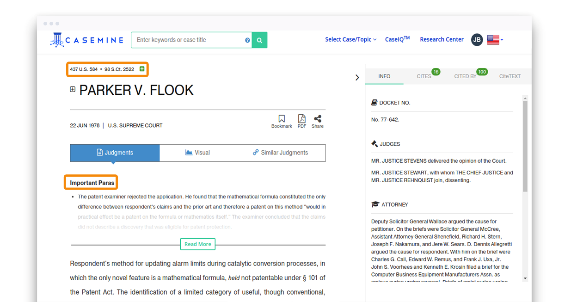This screenshot has width=571, height=302.
Task: Click the CaseMine logo
Action: 87,40
